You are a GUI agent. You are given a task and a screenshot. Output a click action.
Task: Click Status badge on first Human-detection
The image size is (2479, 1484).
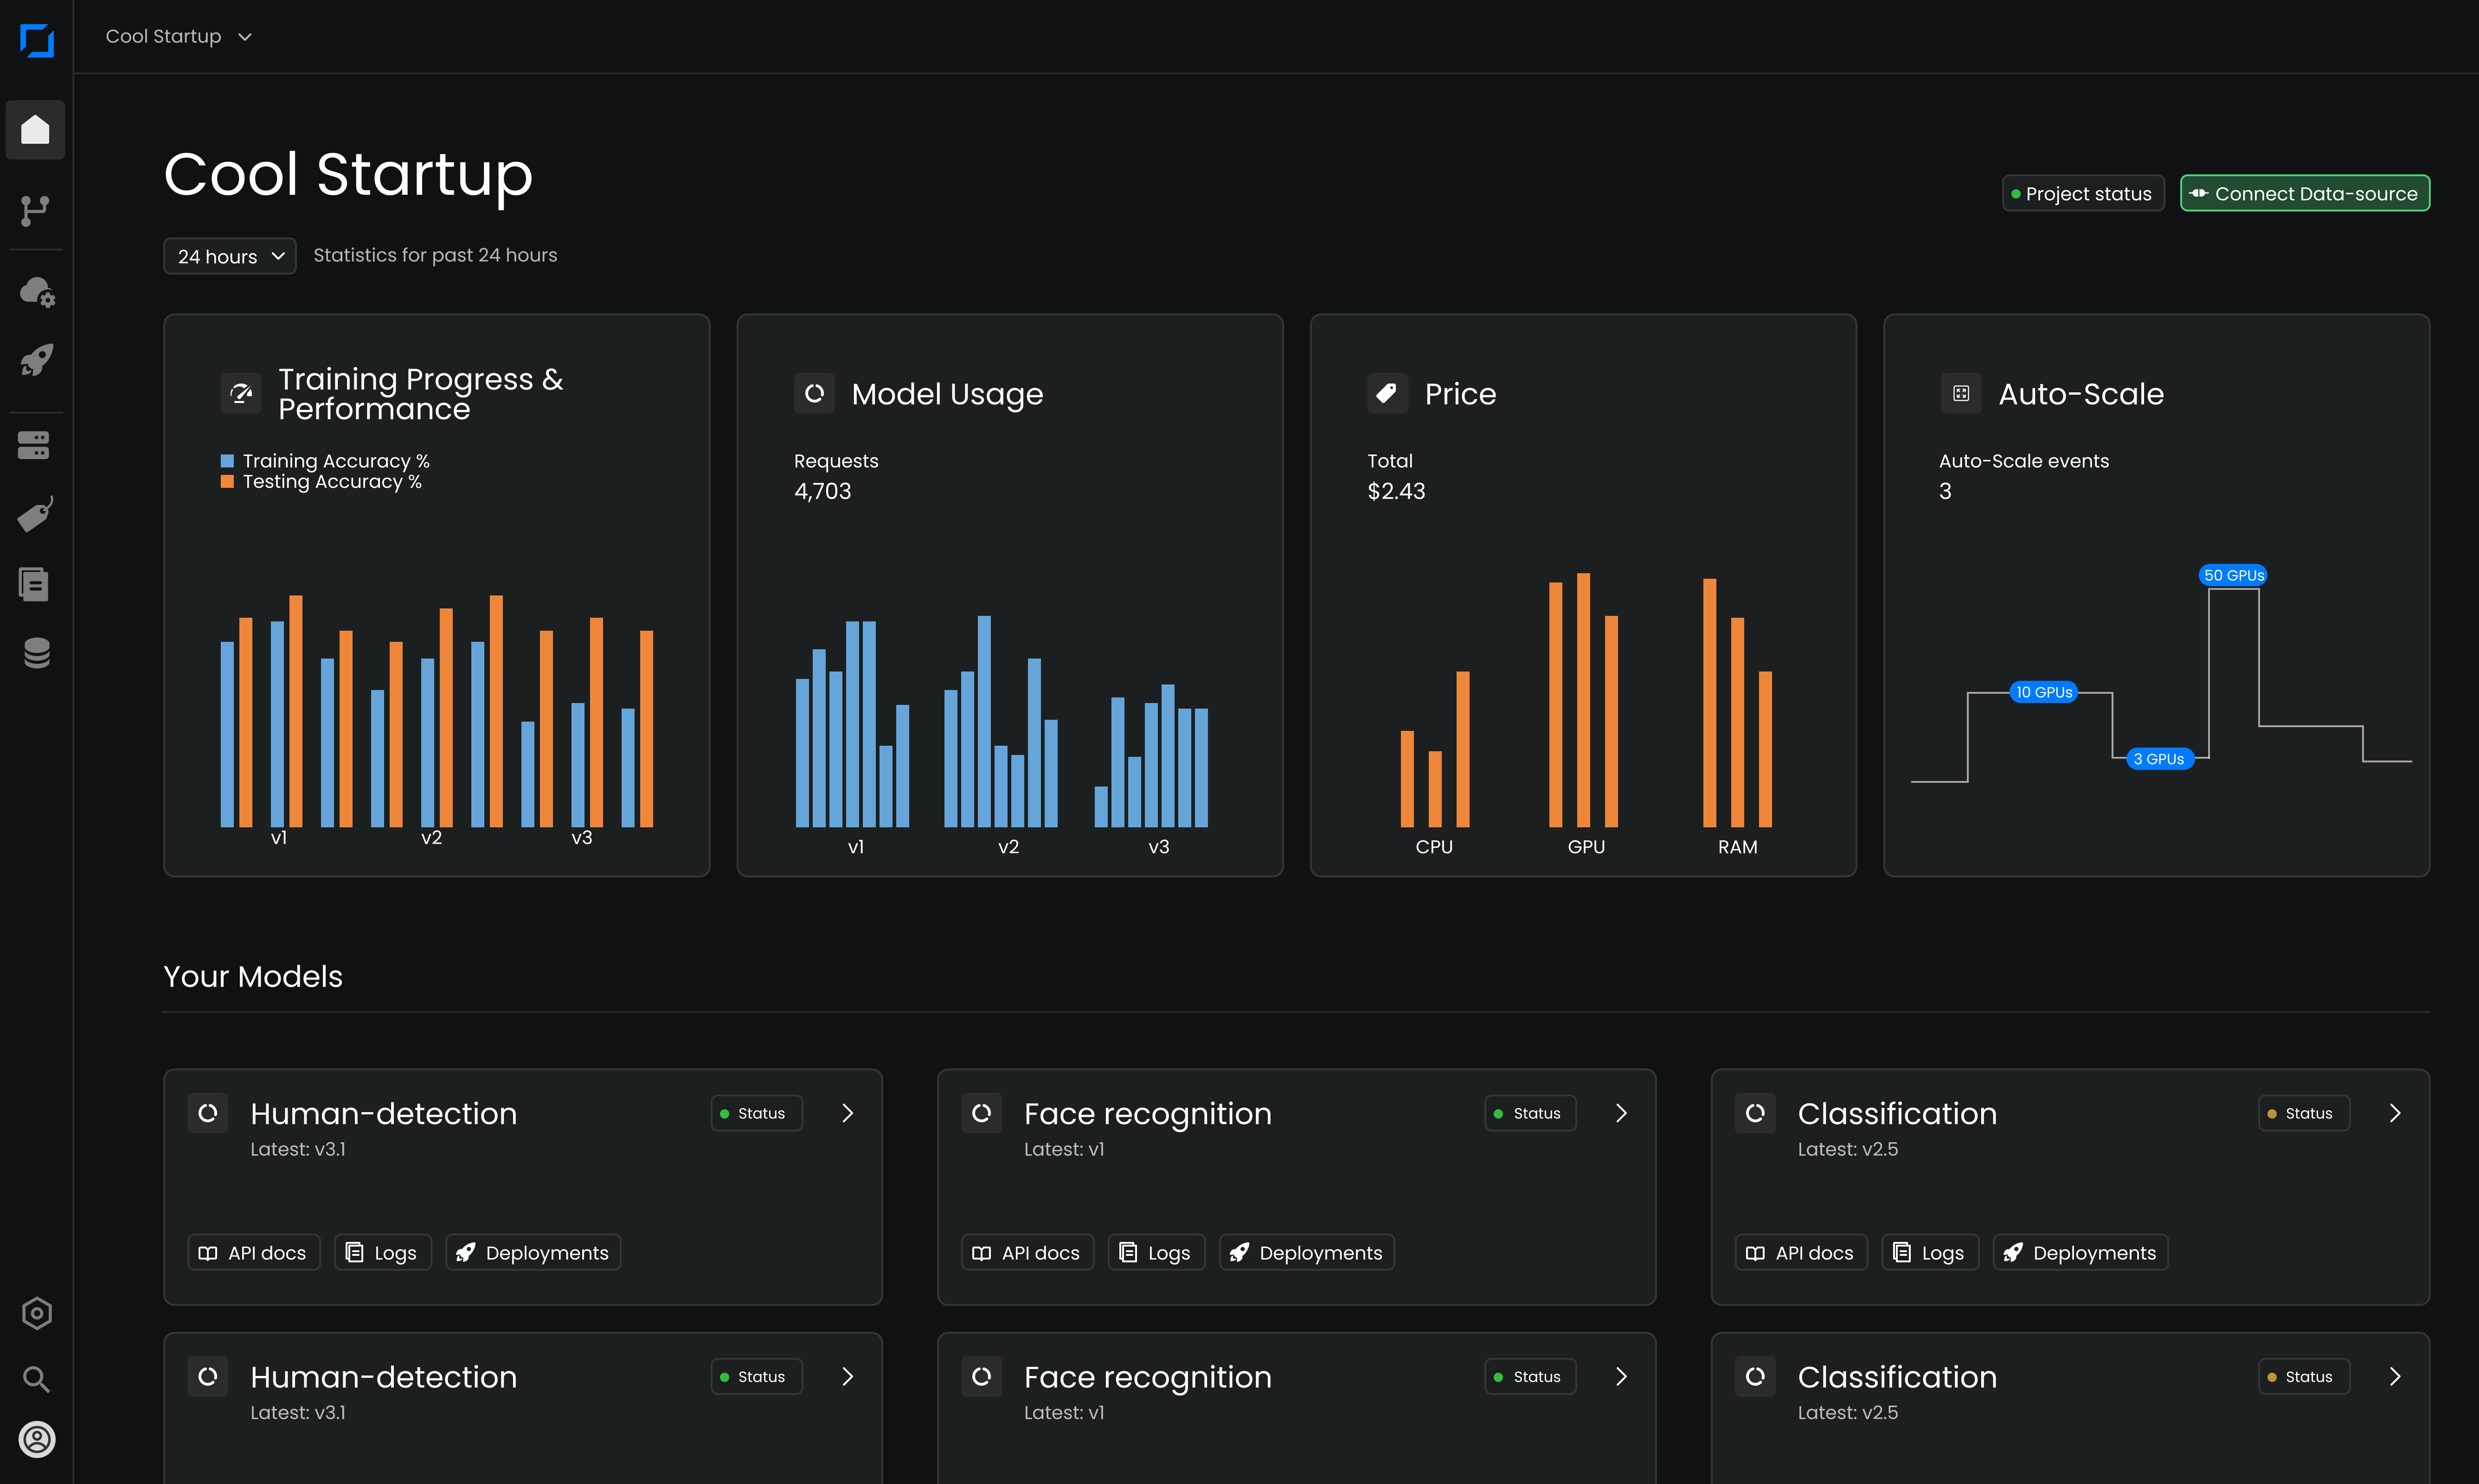coord(757,1113)
